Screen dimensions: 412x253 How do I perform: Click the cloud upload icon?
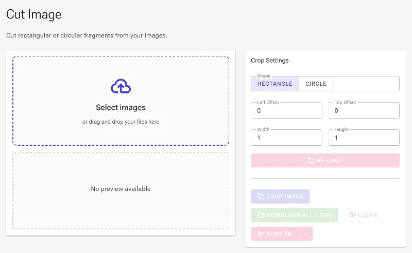[x=121, y=86]
